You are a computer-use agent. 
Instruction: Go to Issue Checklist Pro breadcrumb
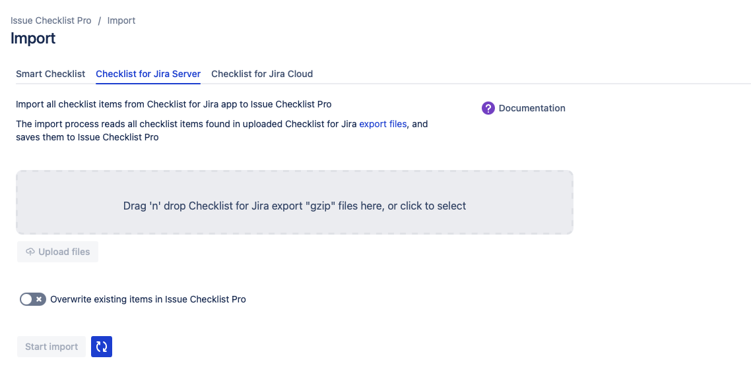[x=51, y=20]
